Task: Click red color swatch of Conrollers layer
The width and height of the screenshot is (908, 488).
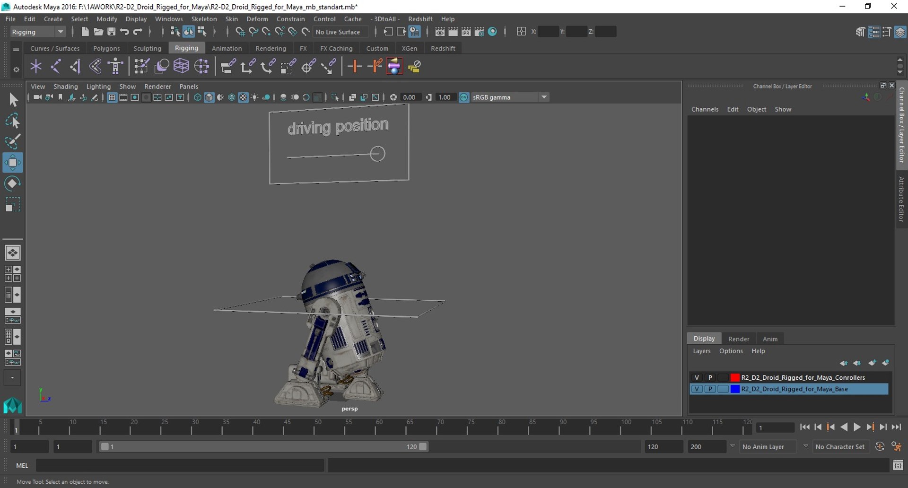Action: [x=734, y=377]
